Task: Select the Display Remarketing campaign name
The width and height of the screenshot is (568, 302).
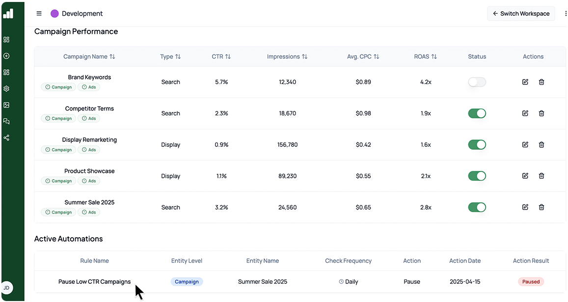Action: pyautogui.click(x=89, y=139)
